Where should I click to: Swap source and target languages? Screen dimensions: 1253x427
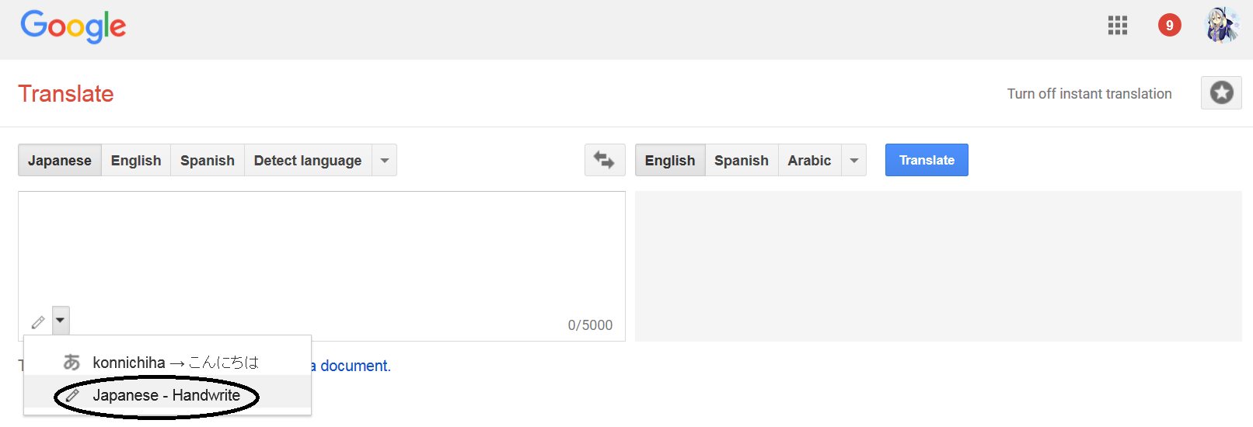point(604,160)
